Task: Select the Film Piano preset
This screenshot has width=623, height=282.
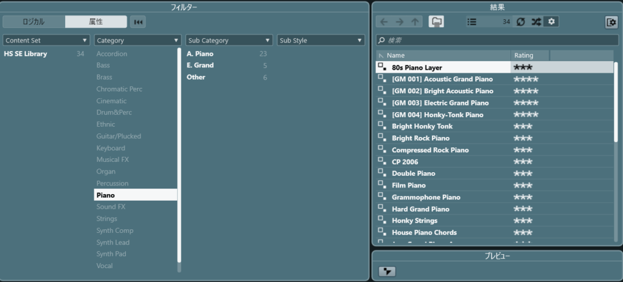Action: click(x=409, y=186)
